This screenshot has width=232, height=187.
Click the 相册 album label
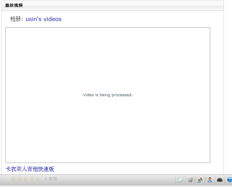click(15, 19)
